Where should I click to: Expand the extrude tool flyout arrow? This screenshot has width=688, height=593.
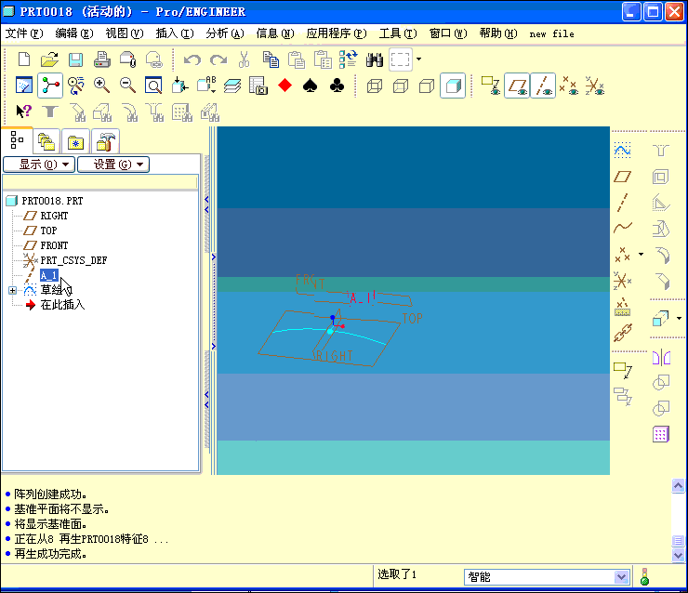coord(679,319)
